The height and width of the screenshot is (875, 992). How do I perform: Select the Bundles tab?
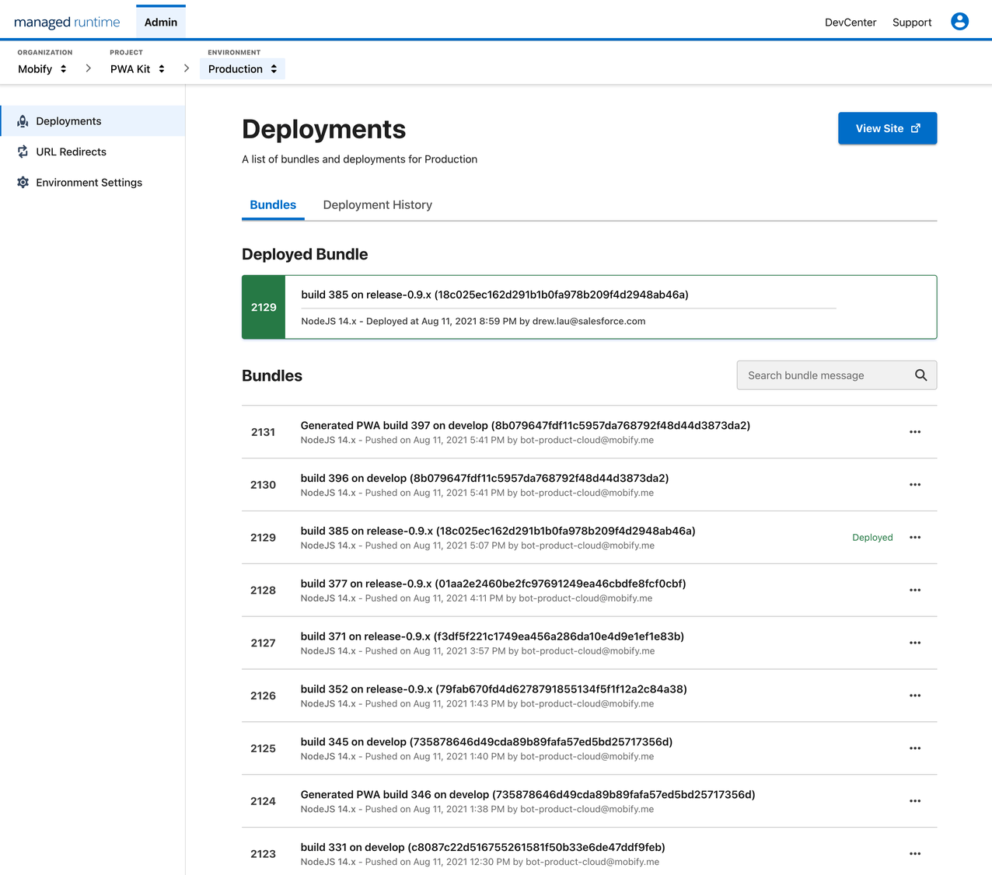tap(273, 205)
